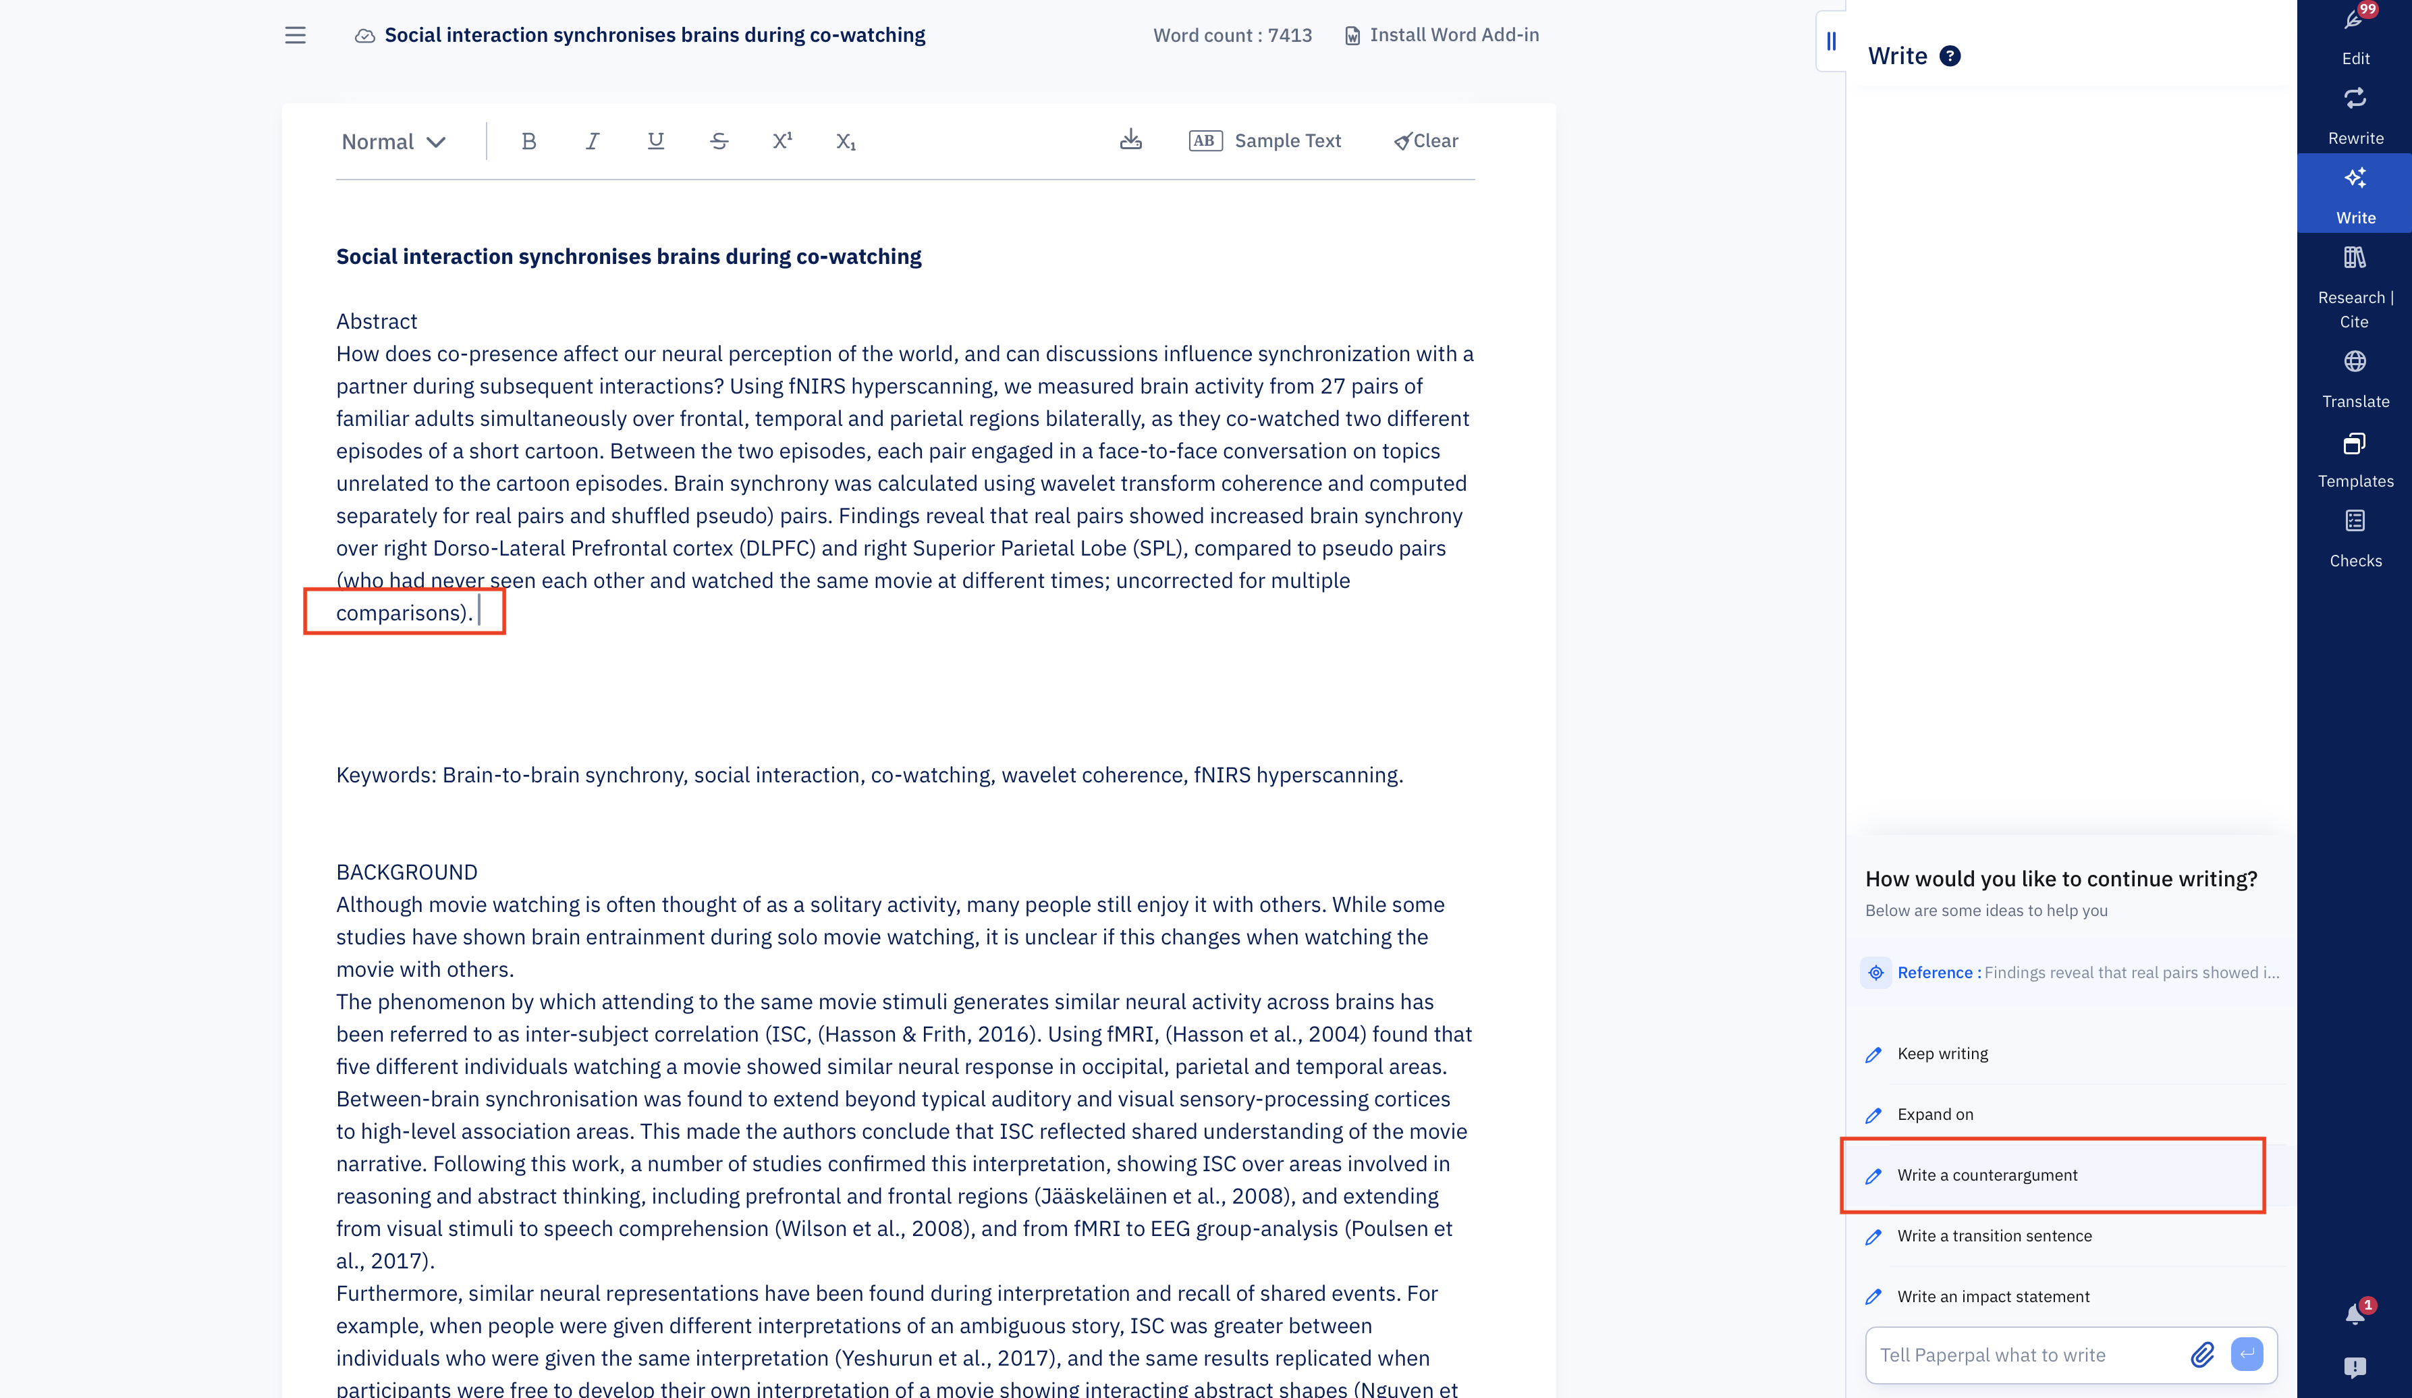Click the send prompt arrow button
Screen dimensions: 2412x1398
2247,1355
